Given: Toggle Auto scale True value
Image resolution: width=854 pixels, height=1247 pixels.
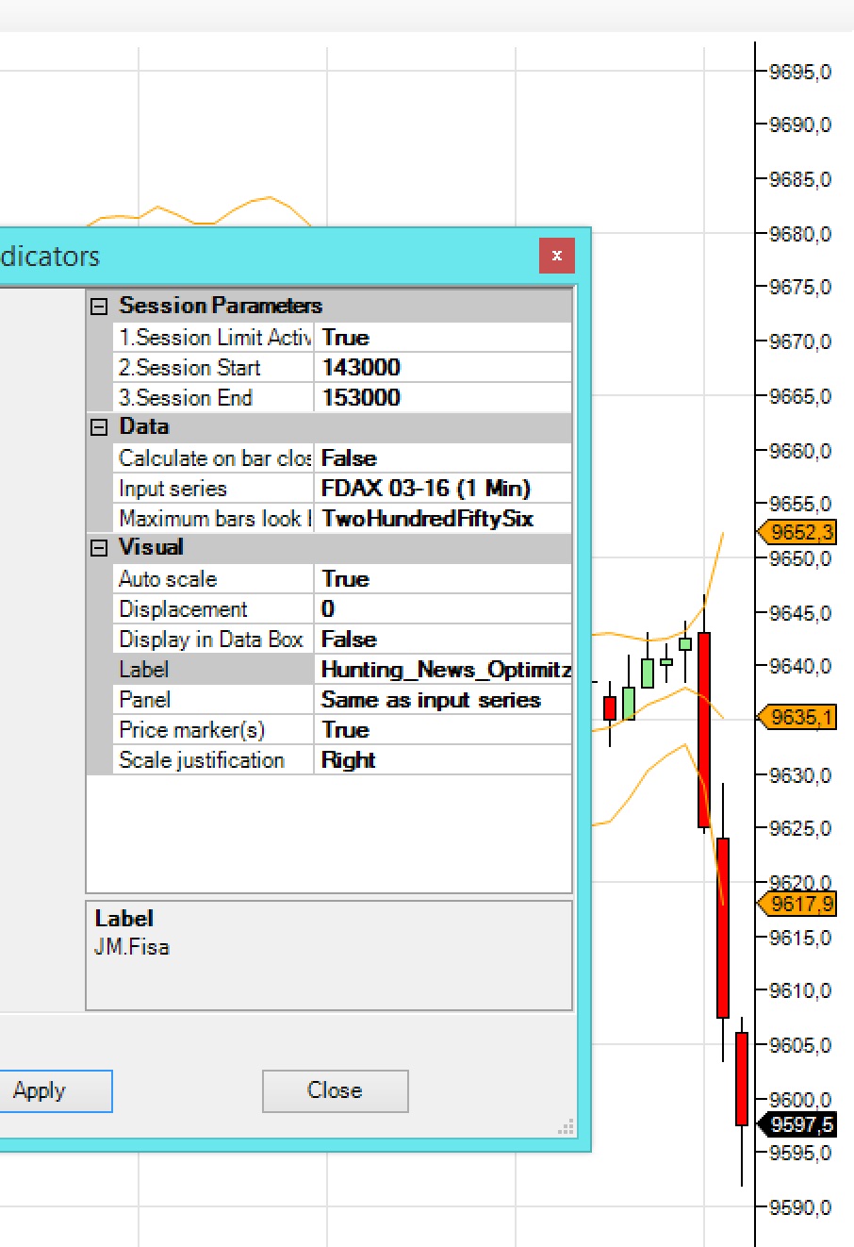Looking at the screenshot, I should click(x=442, y=579).
